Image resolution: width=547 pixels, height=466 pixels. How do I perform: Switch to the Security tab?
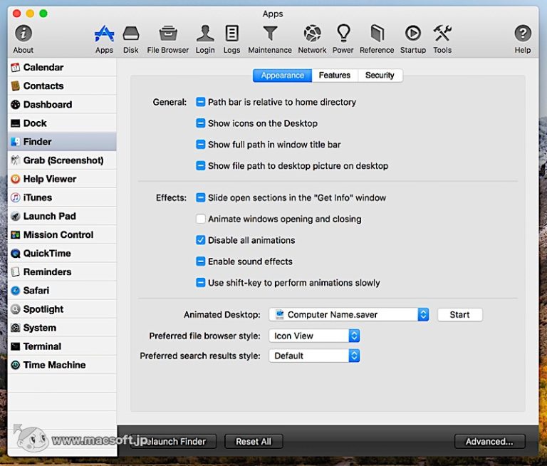click(x=380, y=76)
